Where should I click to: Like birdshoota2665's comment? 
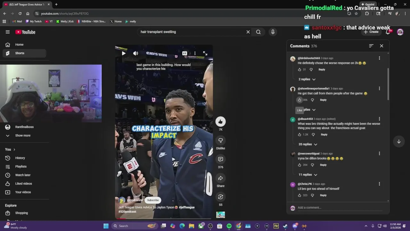[x=299, y=70]
